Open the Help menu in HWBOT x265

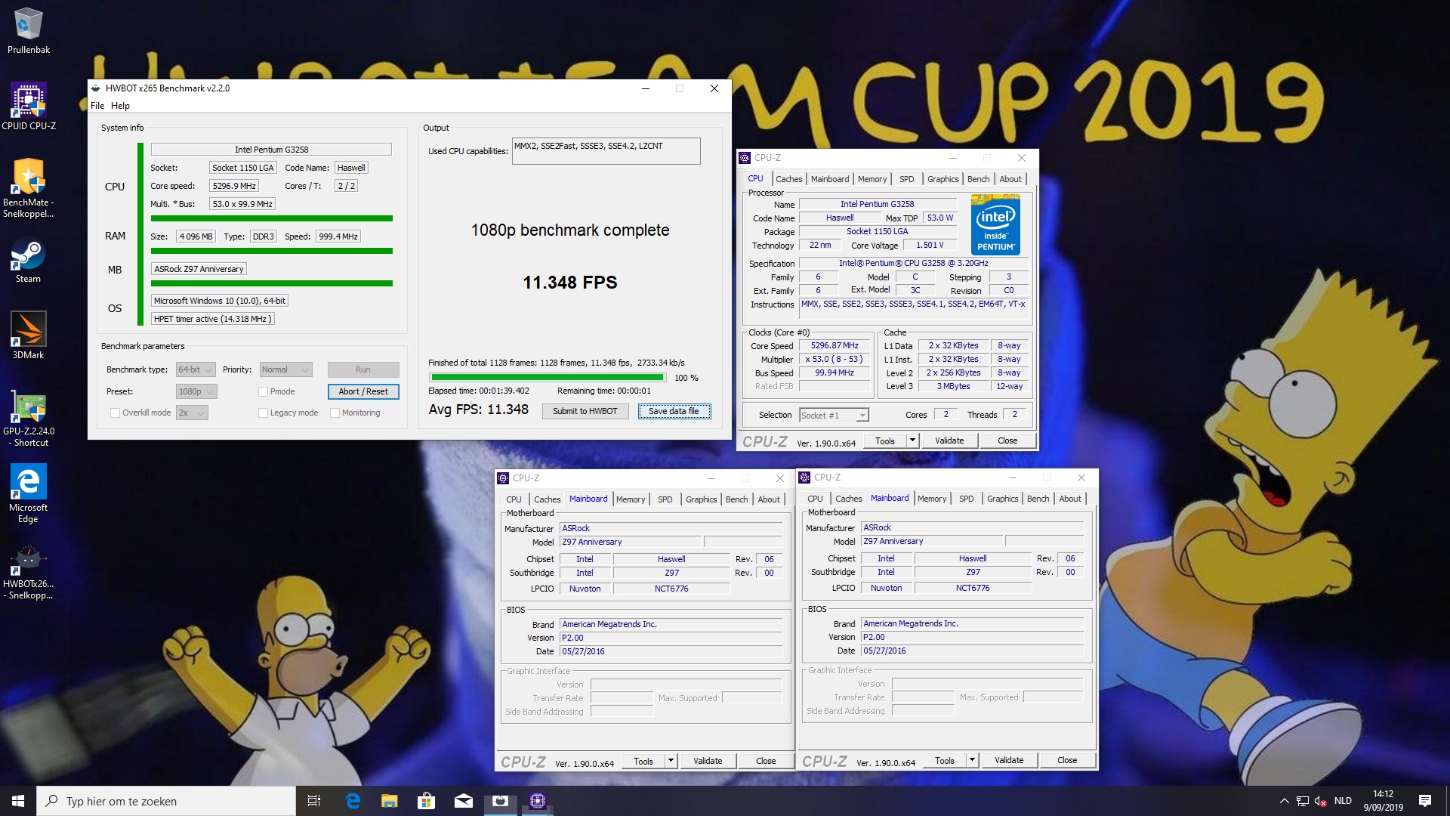coord(120,106)
